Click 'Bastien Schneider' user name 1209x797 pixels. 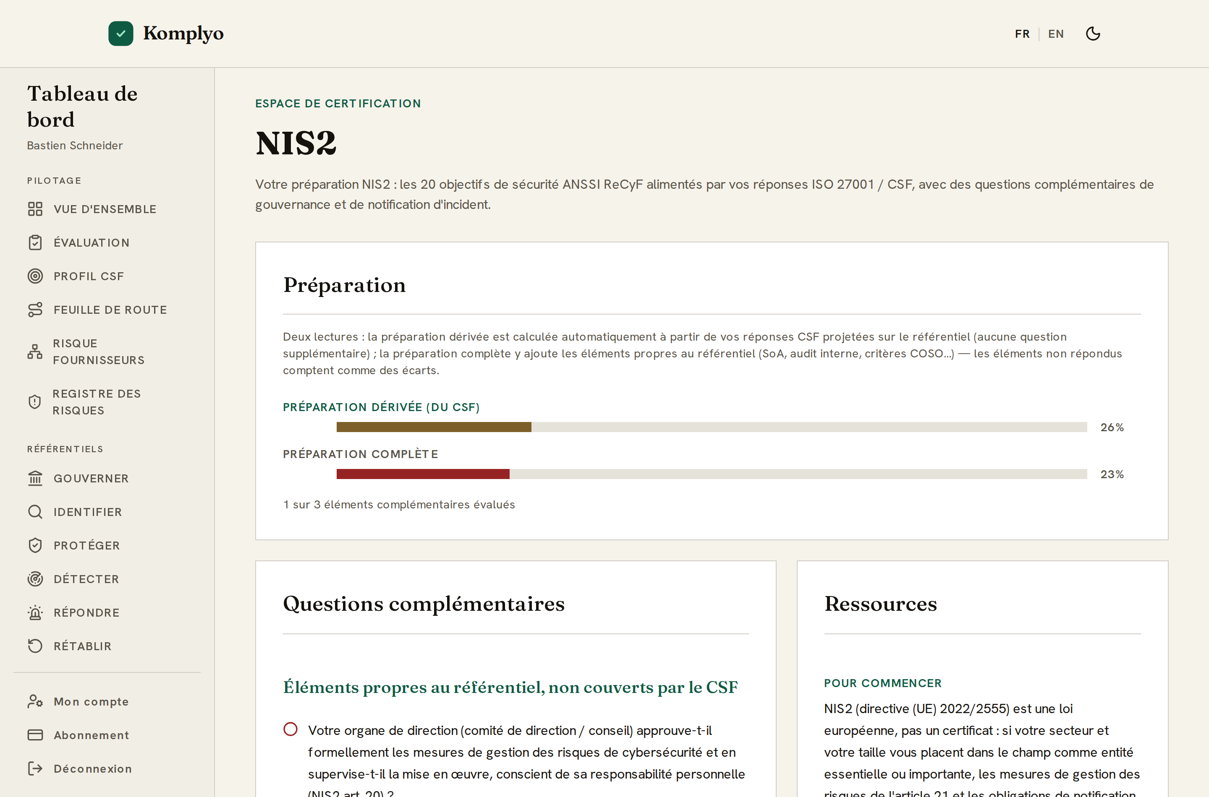[75, 146]
